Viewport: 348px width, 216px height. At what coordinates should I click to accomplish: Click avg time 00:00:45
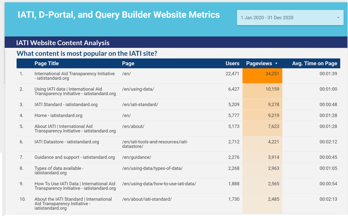[328, 157]
